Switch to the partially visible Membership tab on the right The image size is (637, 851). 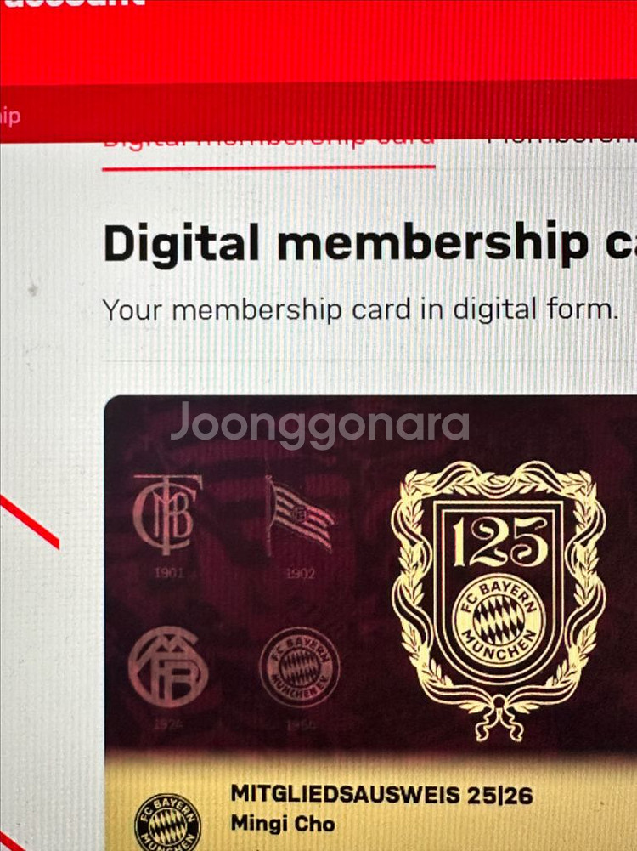pyautogui.click(x=561, y=139)
